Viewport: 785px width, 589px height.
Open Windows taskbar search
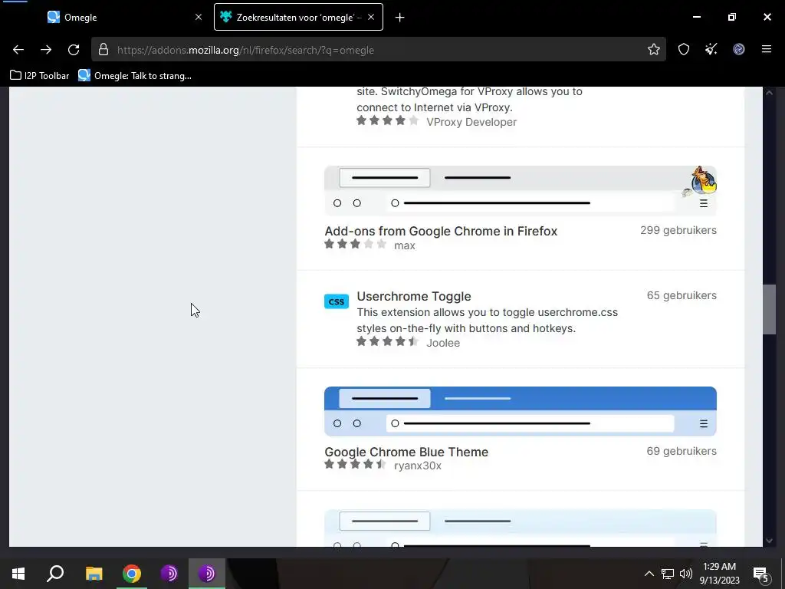[x=55, y=574]
